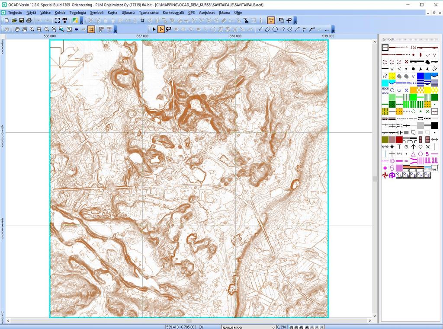The width and height of the screenshot is (443, 329).
Task: Choose the stairway drawing mode
Action: pos(297,29)
